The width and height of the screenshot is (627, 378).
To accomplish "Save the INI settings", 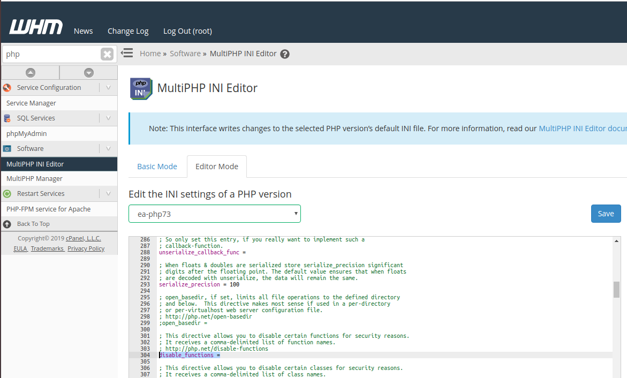I will tap(606, 213).
